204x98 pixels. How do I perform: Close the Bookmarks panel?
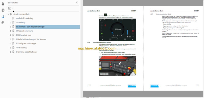[x=77, y=2]
